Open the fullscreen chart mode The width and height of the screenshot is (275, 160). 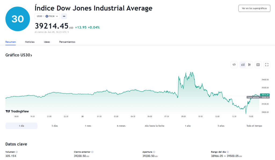267,65
